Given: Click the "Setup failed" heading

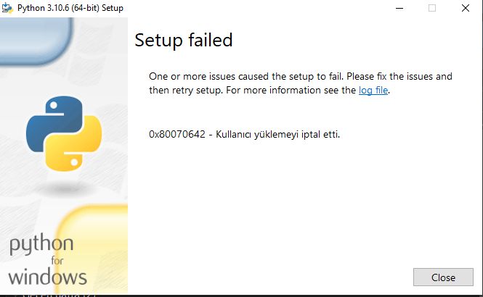Looking at the screenshot, I should tap(183, 40).
